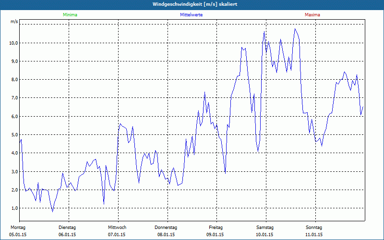The width and height of the screenshot is (384, 240).
Task: Click the chart title Windgeschwindigkeit [m/s] skaliert
Action: coord(195,4)
